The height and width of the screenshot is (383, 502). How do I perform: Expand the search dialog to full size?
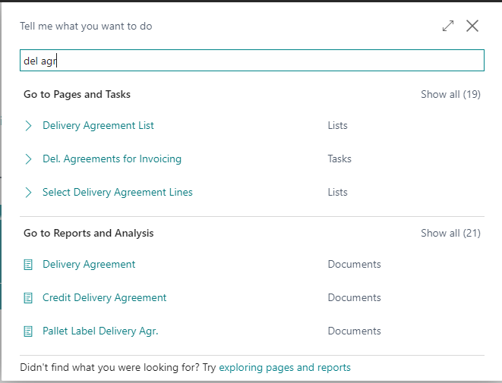tap(448, 26)
